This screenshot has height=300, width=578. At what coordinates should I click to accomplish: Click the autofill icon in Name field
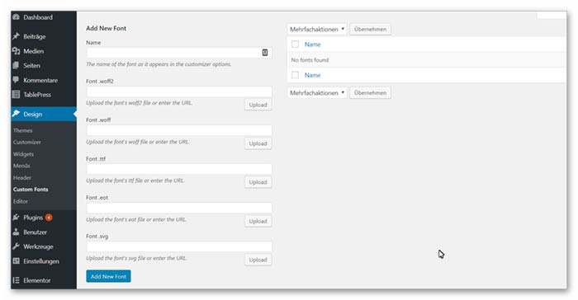265,53
